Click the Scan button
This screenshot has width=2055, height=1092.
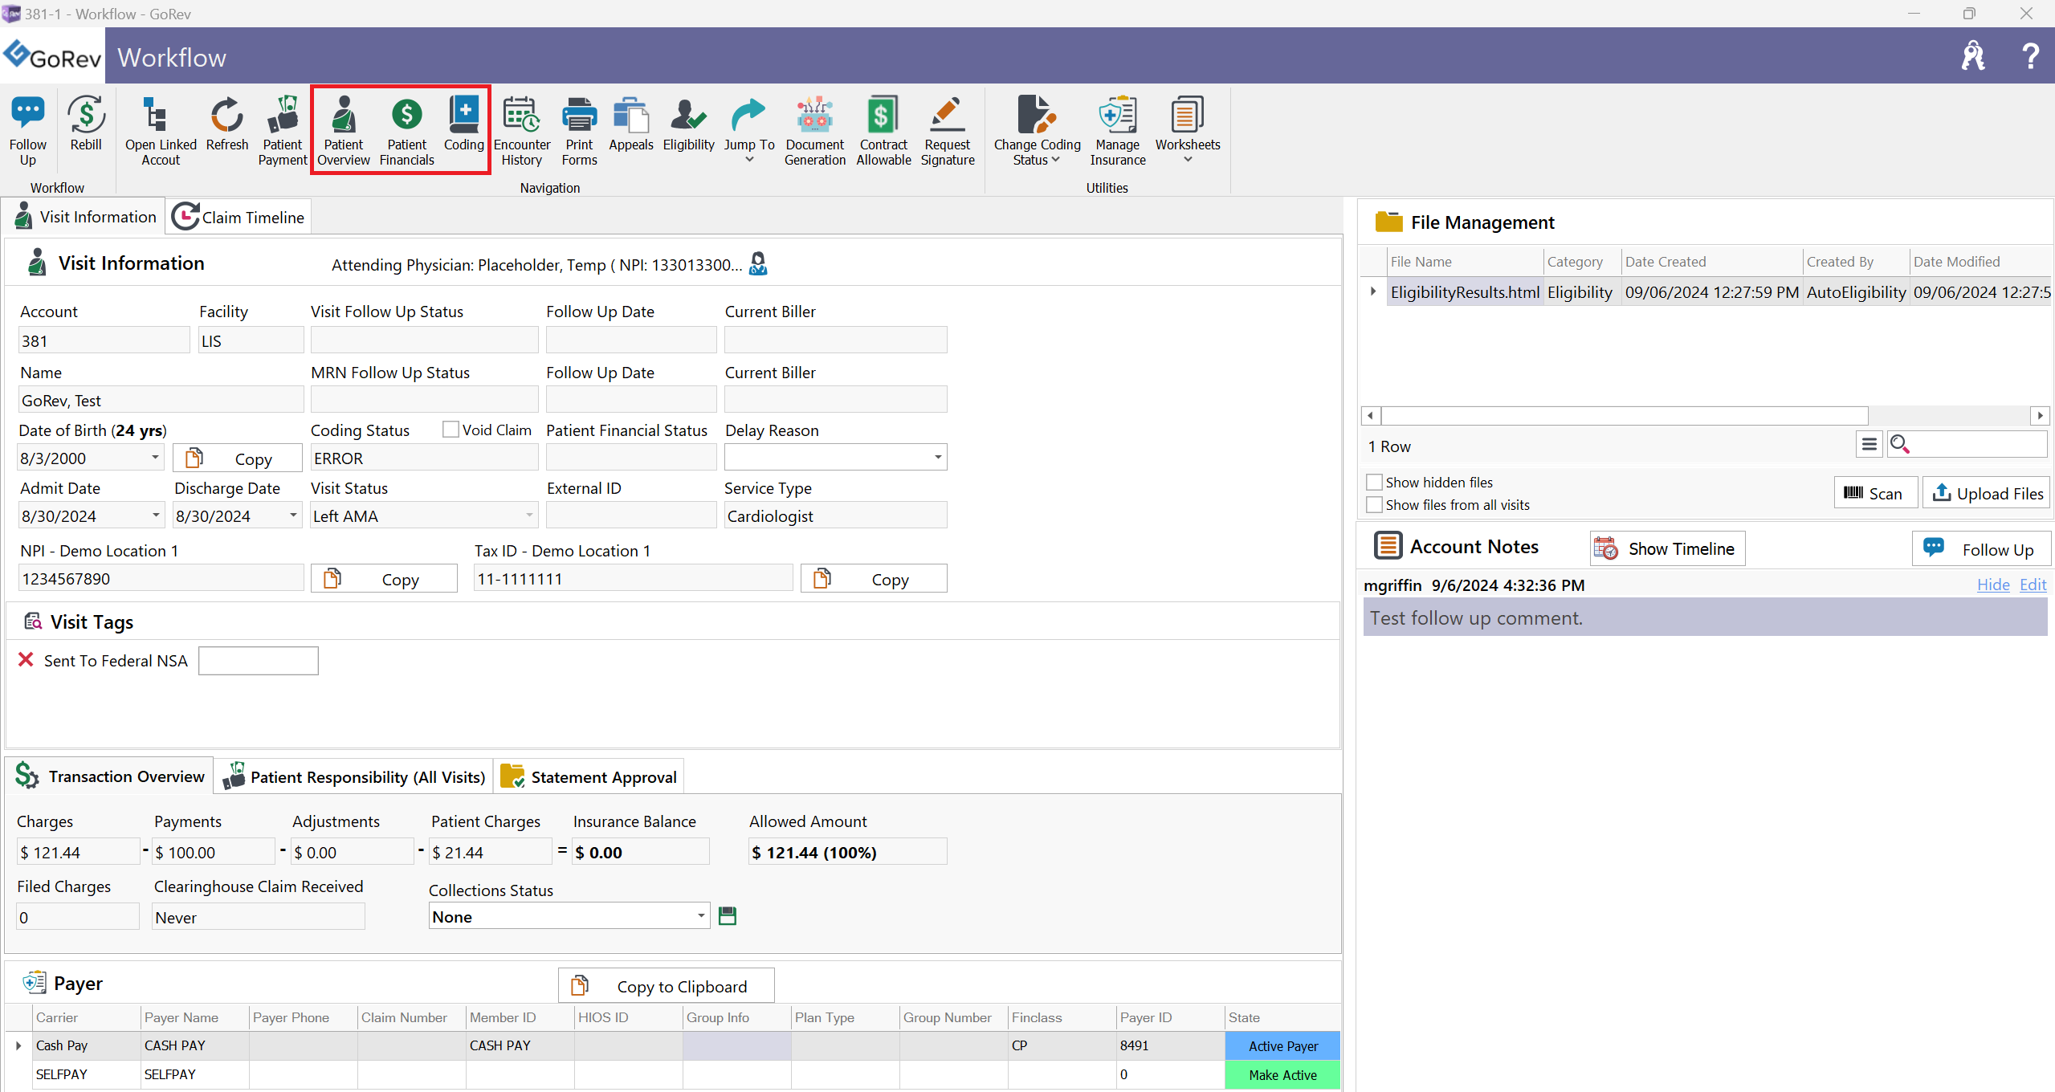coord(1876,493)
